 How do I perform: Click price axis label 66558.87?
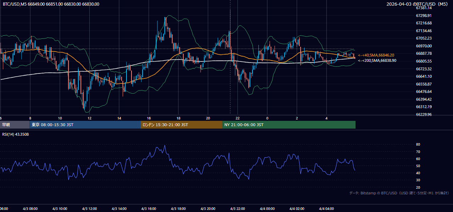pos(424,84)
